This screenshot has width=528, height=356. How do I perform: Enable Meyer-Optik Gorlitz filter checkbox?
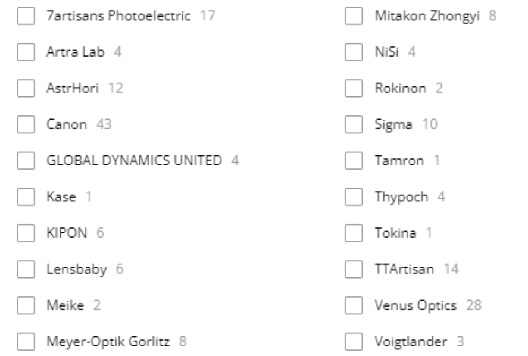26,342
